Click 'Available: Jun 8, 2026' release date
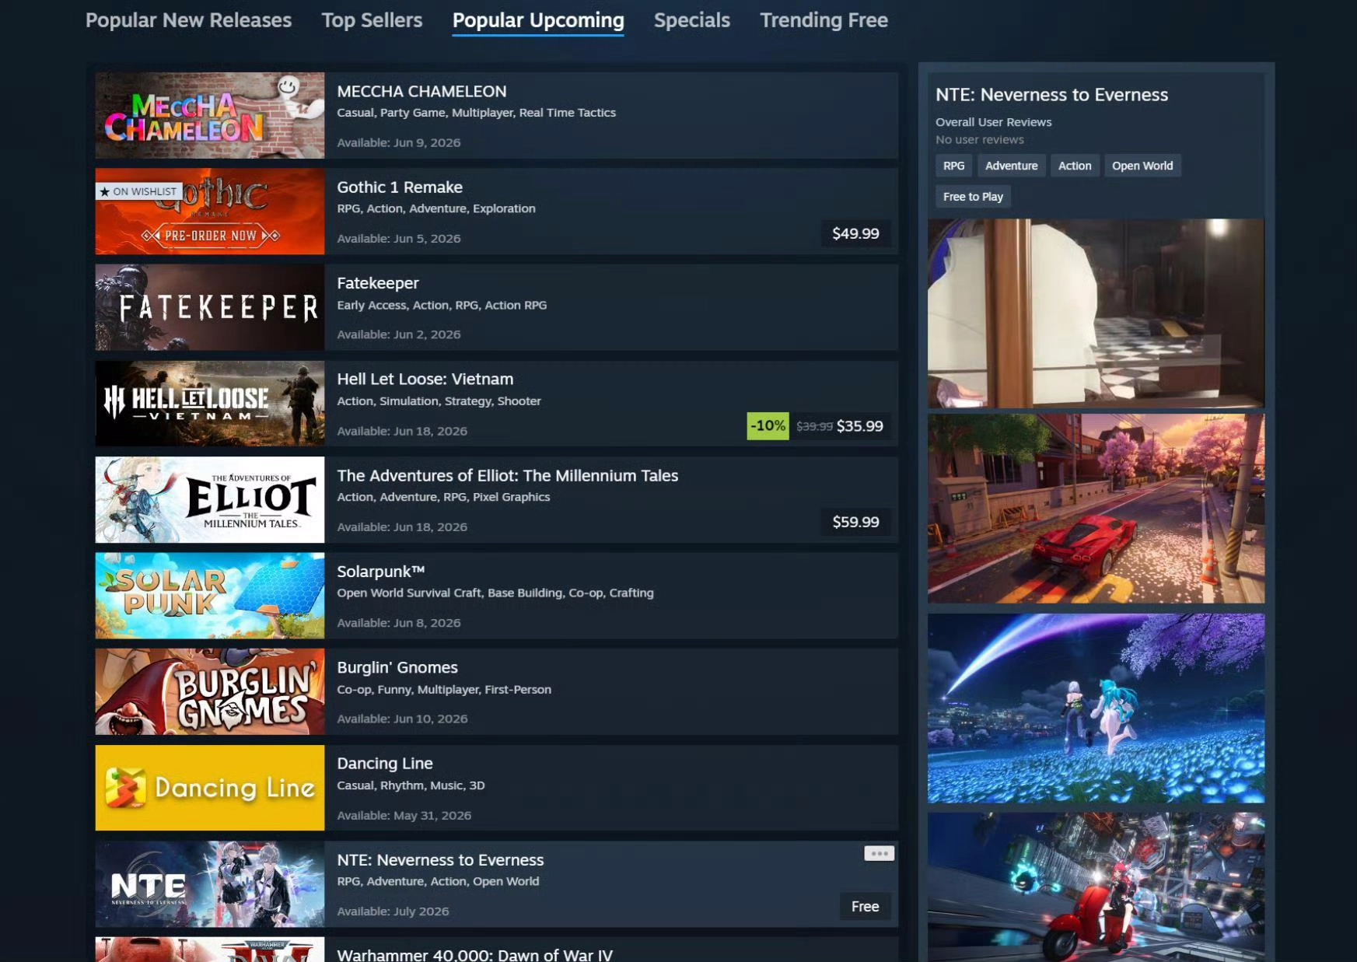1357x962 pixels. [x=399, y=623]
